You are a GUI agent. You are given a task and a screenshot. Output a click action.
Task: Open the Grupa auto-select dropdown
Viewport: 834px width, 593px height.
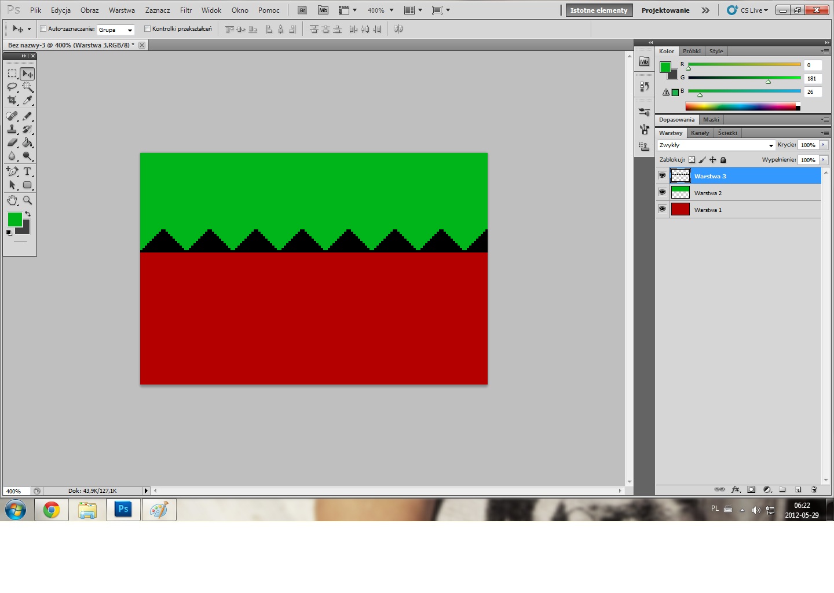click(116, 30)
